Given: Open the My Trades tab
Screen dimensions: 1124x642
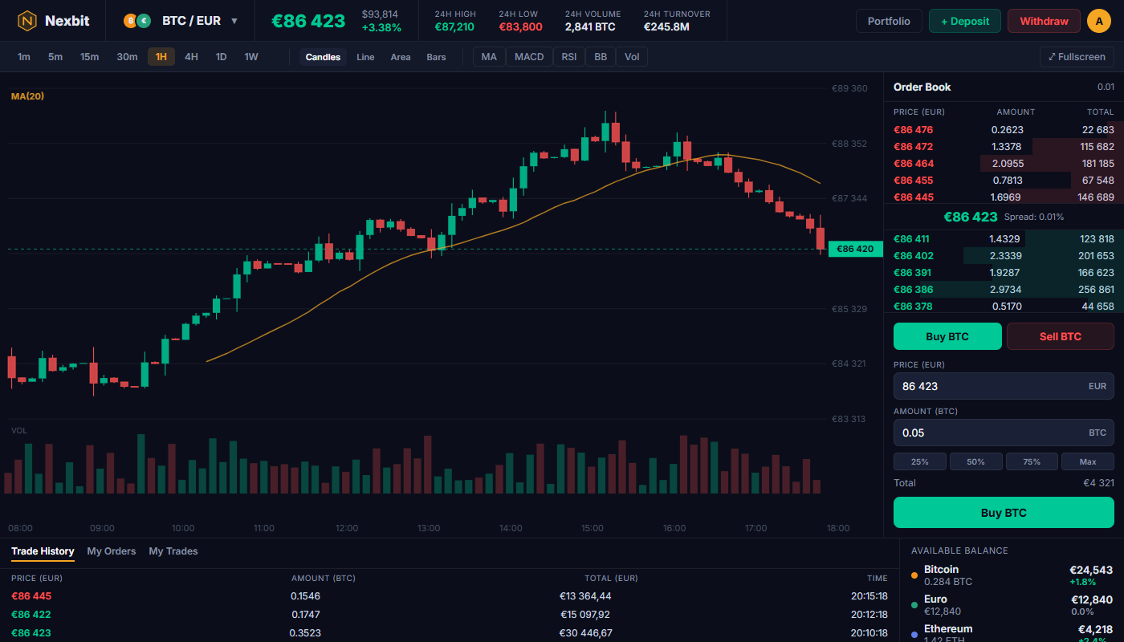Looking at the screenshot, I should click(173, 551).
